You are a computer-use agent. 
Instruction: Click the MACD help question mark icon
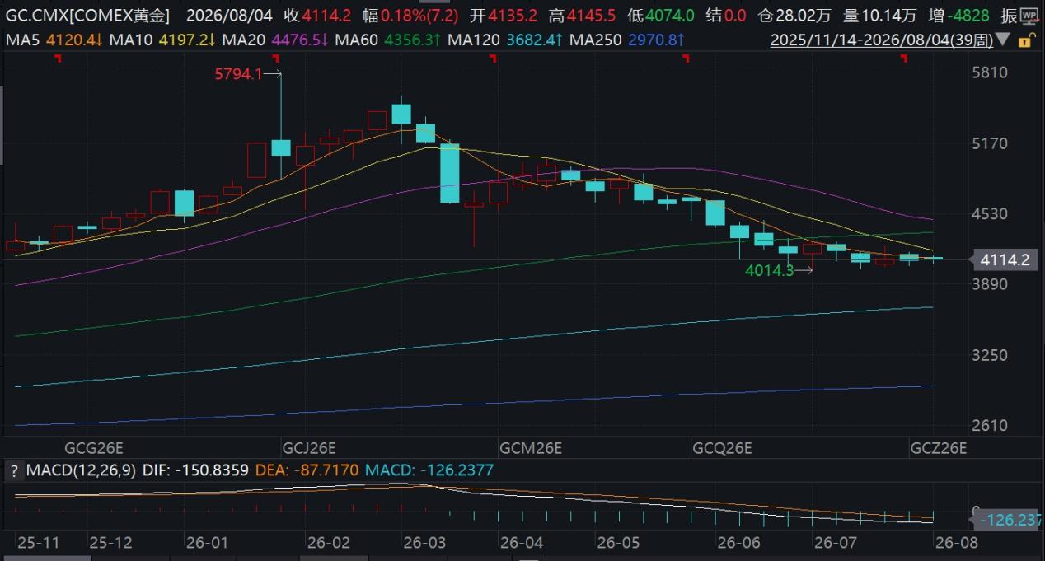pyautogui.click(x=14, y=471)
